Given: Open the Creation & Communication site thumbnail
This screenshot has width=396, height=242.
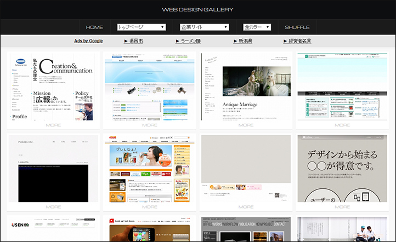Looking at the screenshot, I should [53, 87].
